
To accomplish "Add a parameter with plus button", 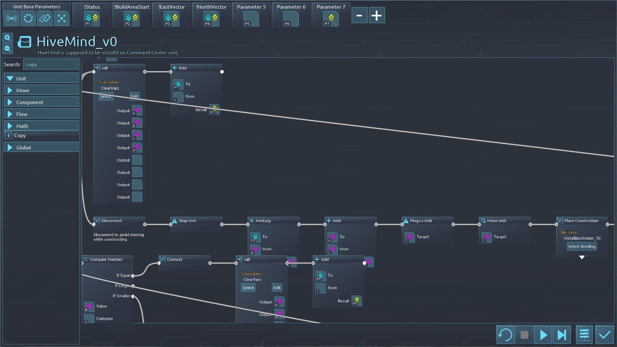I will tap(377, 15).
